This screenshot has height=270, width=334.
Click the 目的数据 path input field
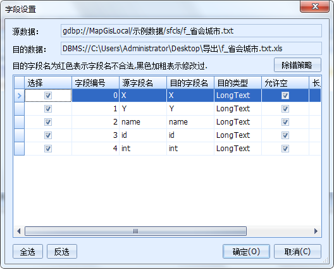coord(191,49)
